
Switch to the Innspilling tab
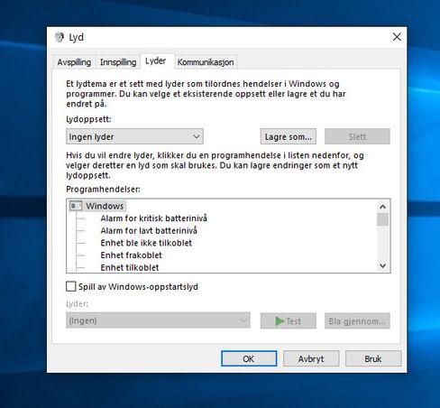pyautogui.click(x=118, y=62)
